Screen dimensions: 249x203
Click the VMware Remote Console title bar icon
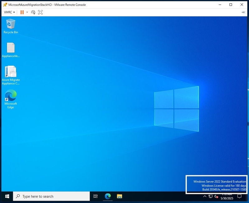(5, 5)
